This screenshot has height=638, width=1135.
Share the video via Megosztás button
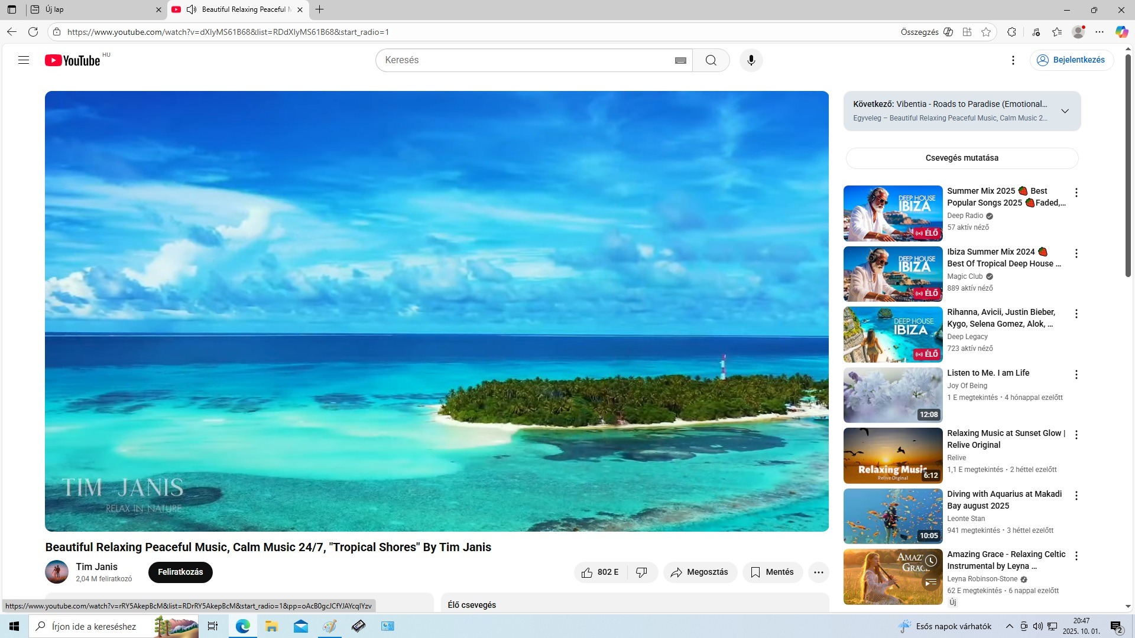pyautogui.click(x=699, y=572)
